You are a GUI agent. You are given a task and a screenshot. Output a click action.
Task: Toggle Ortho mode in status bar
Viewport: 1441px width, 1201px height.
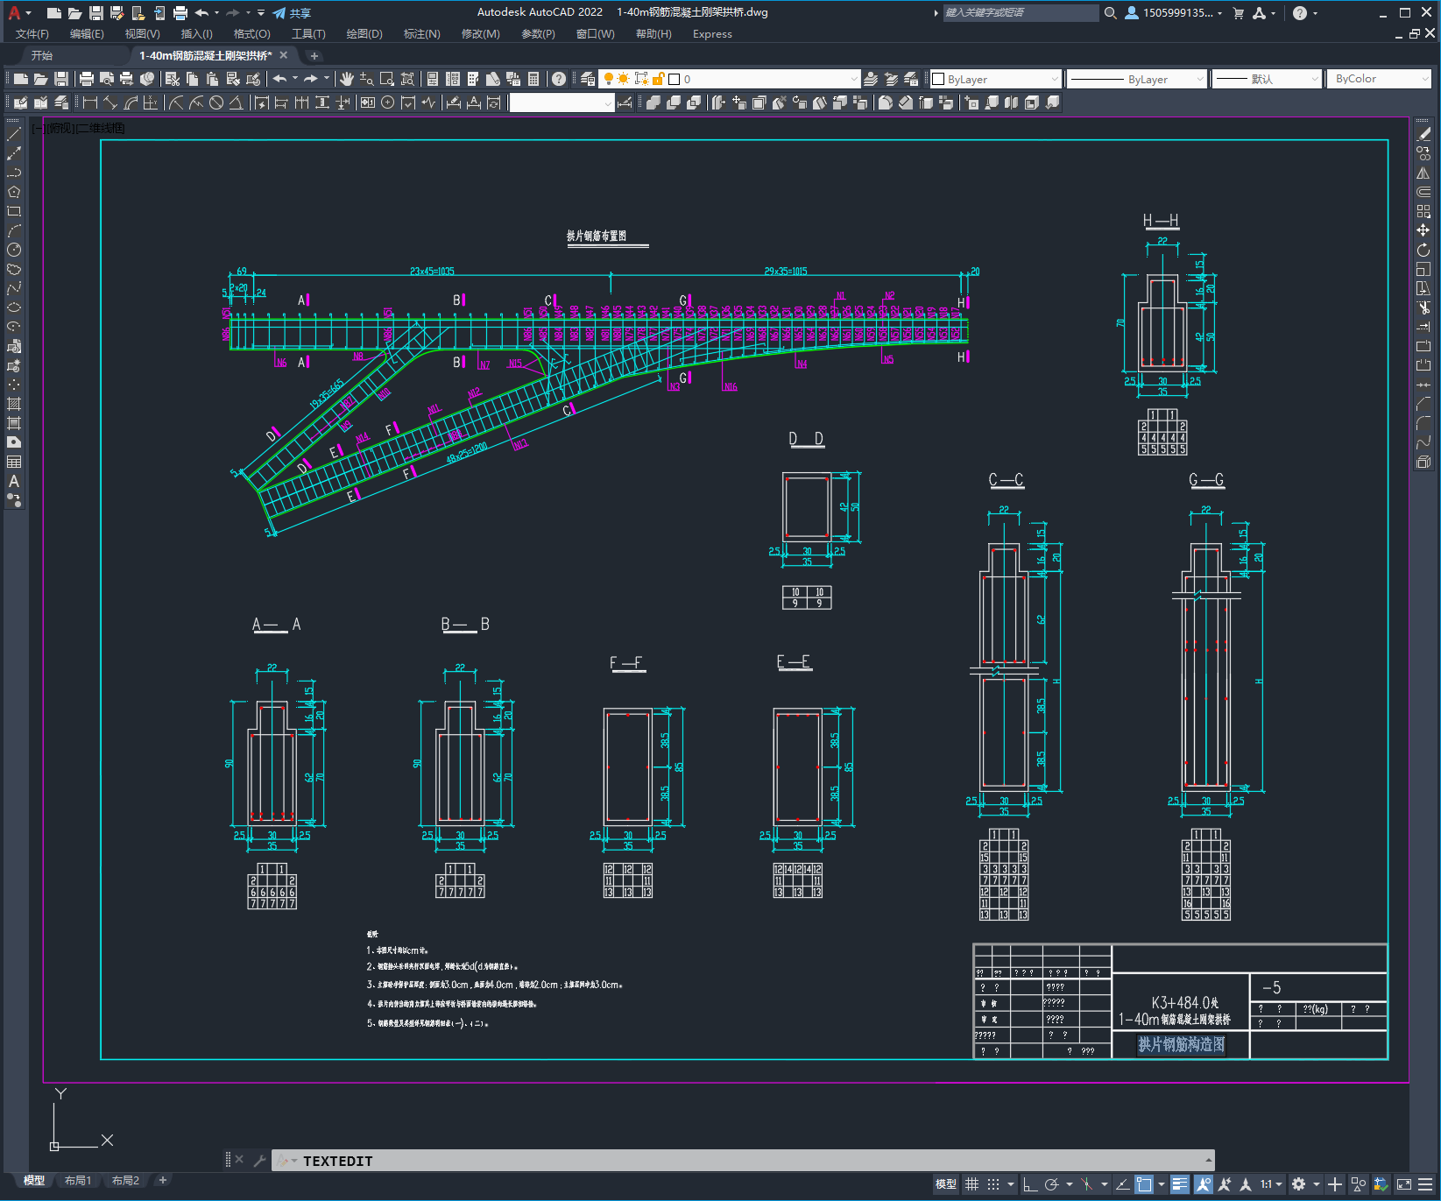tap(1030, 1184)
